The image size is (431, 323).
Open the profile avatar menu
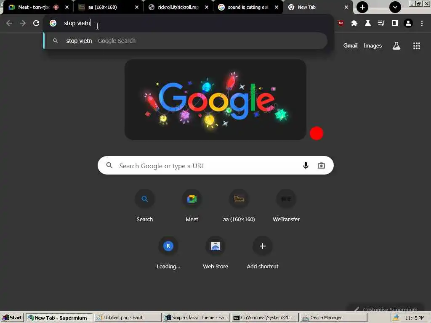pos(408,23)
